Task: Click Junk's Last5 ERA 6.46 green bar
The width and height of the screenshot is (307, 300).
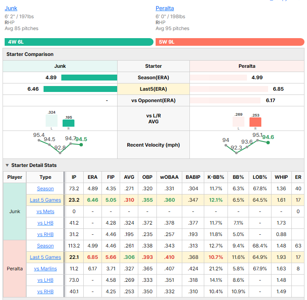Action: [x=80, y=89]
